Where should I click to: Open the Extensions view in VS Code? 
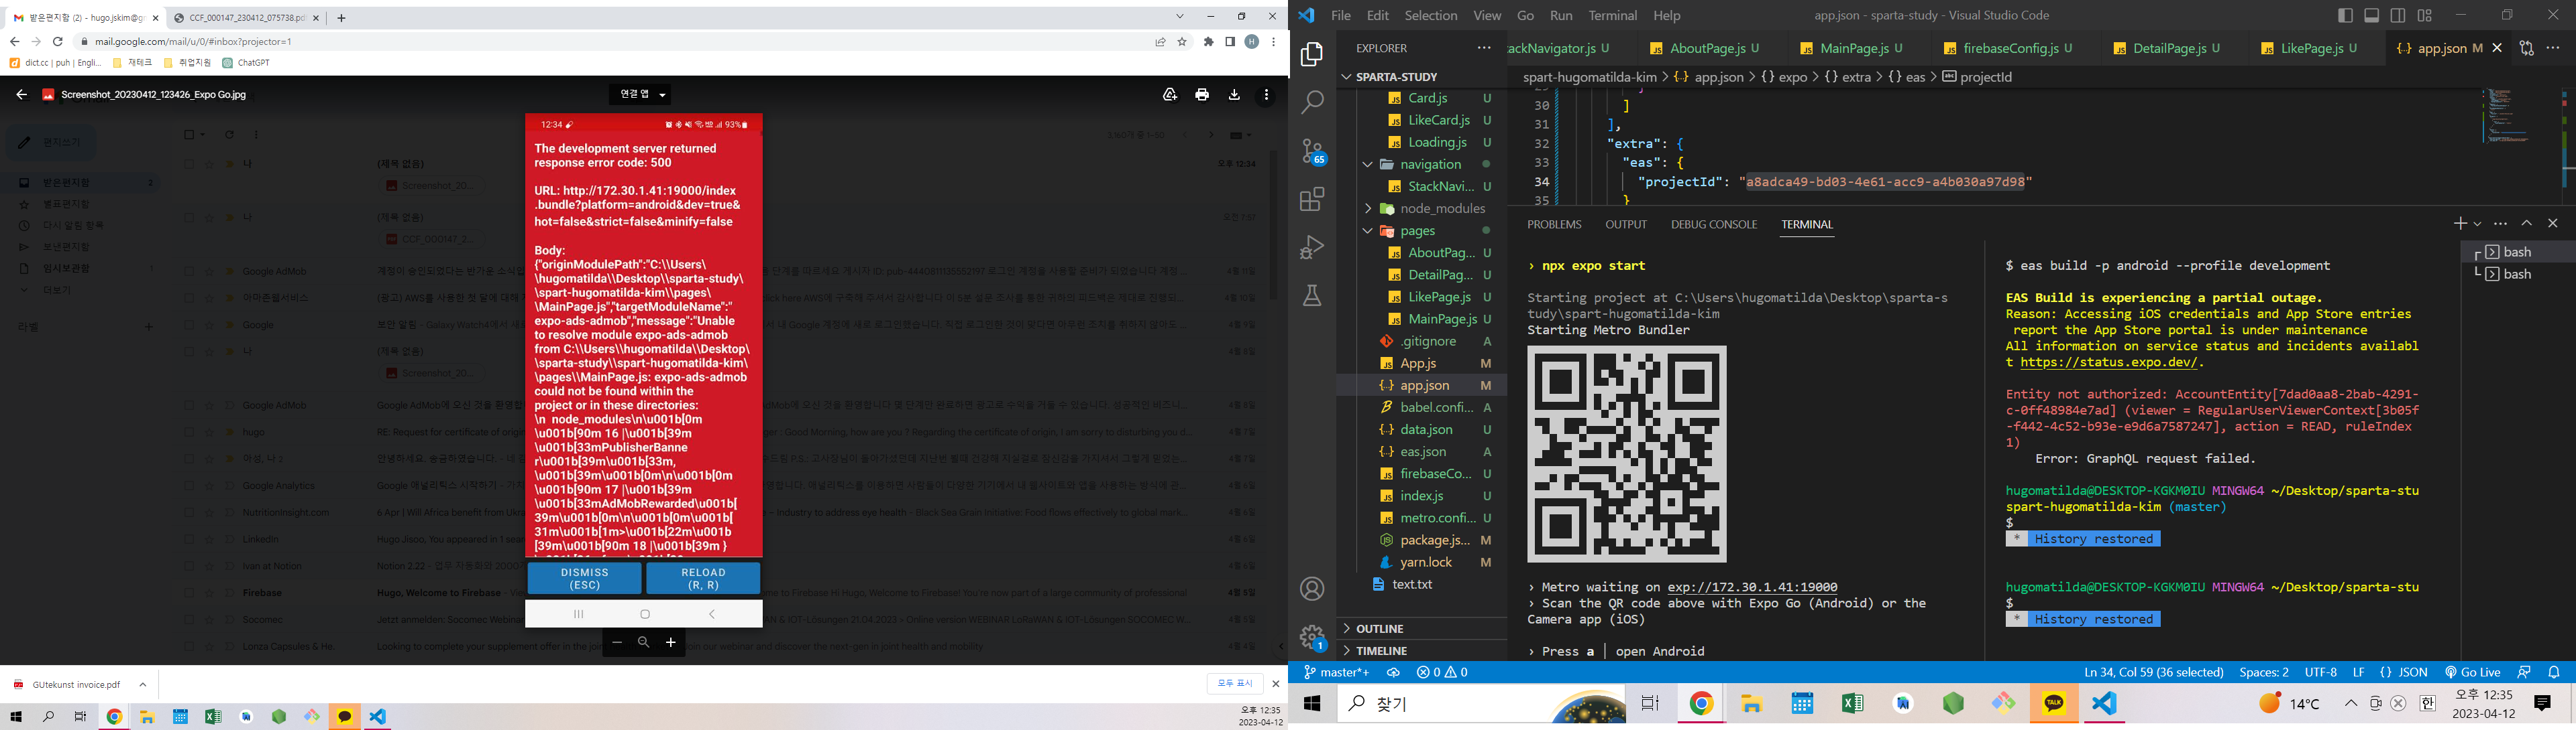coord(1312,199)
